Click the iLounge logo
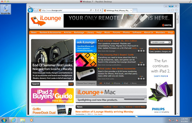 (x=46, y=20)
